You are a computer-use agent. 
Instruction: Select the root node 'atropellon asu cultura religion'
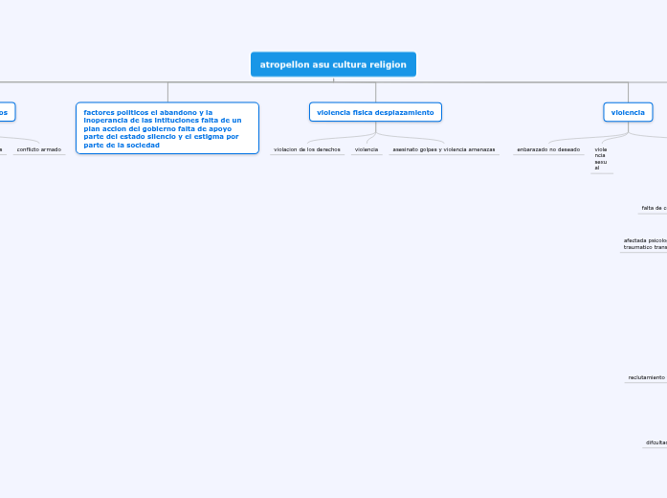333,64
